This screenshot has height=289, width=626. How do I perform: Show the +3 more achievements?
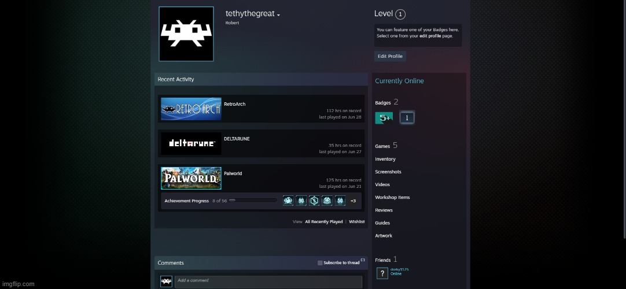(x=353, y=201)
